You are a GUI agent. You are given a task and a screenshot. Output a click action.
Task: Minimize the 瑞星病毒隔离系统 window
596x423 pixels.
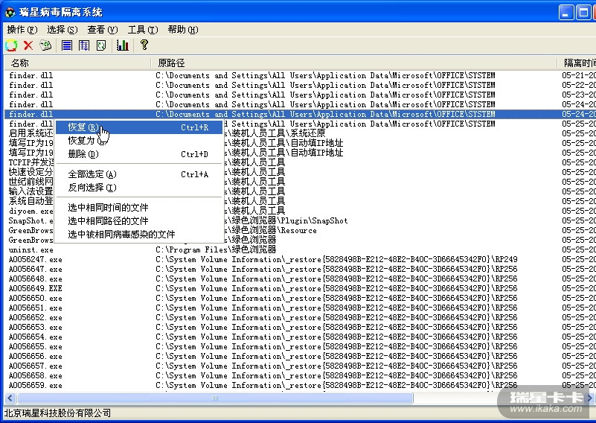pos(566,13)
